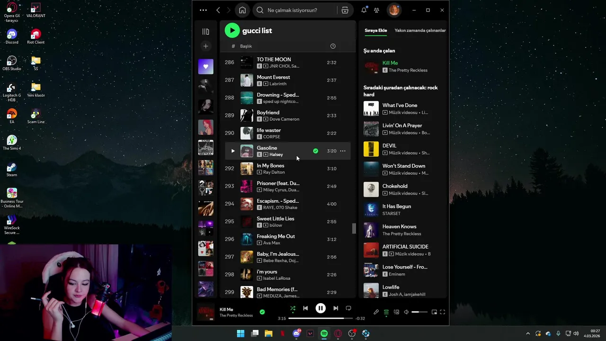Open the Browse icon in search bar
This screenshot has height=341, width=606.
click(x=345, y=10)
